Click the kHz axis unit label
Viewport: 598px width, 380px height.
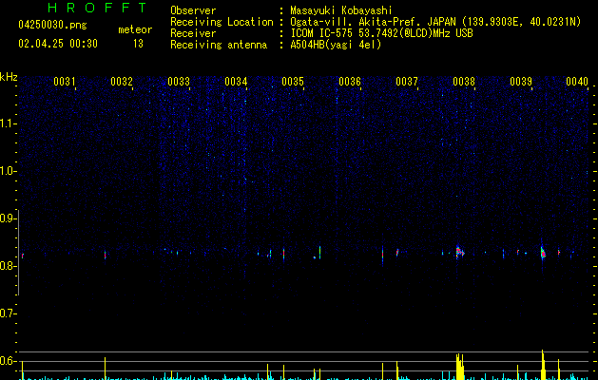click(x=9, y=77)
